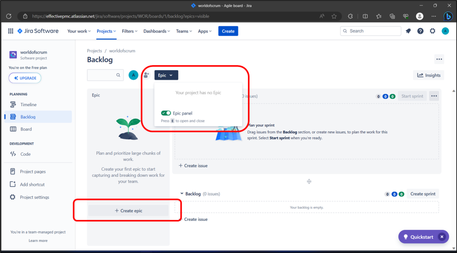Click the browser address bar URL

click(120, 17)
